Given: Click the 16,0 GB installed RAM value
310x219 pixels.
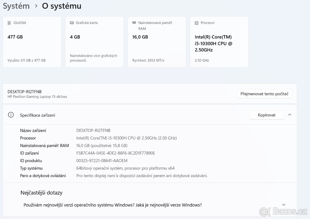Looking at the screenshot, I should click(x=140, y=37).
